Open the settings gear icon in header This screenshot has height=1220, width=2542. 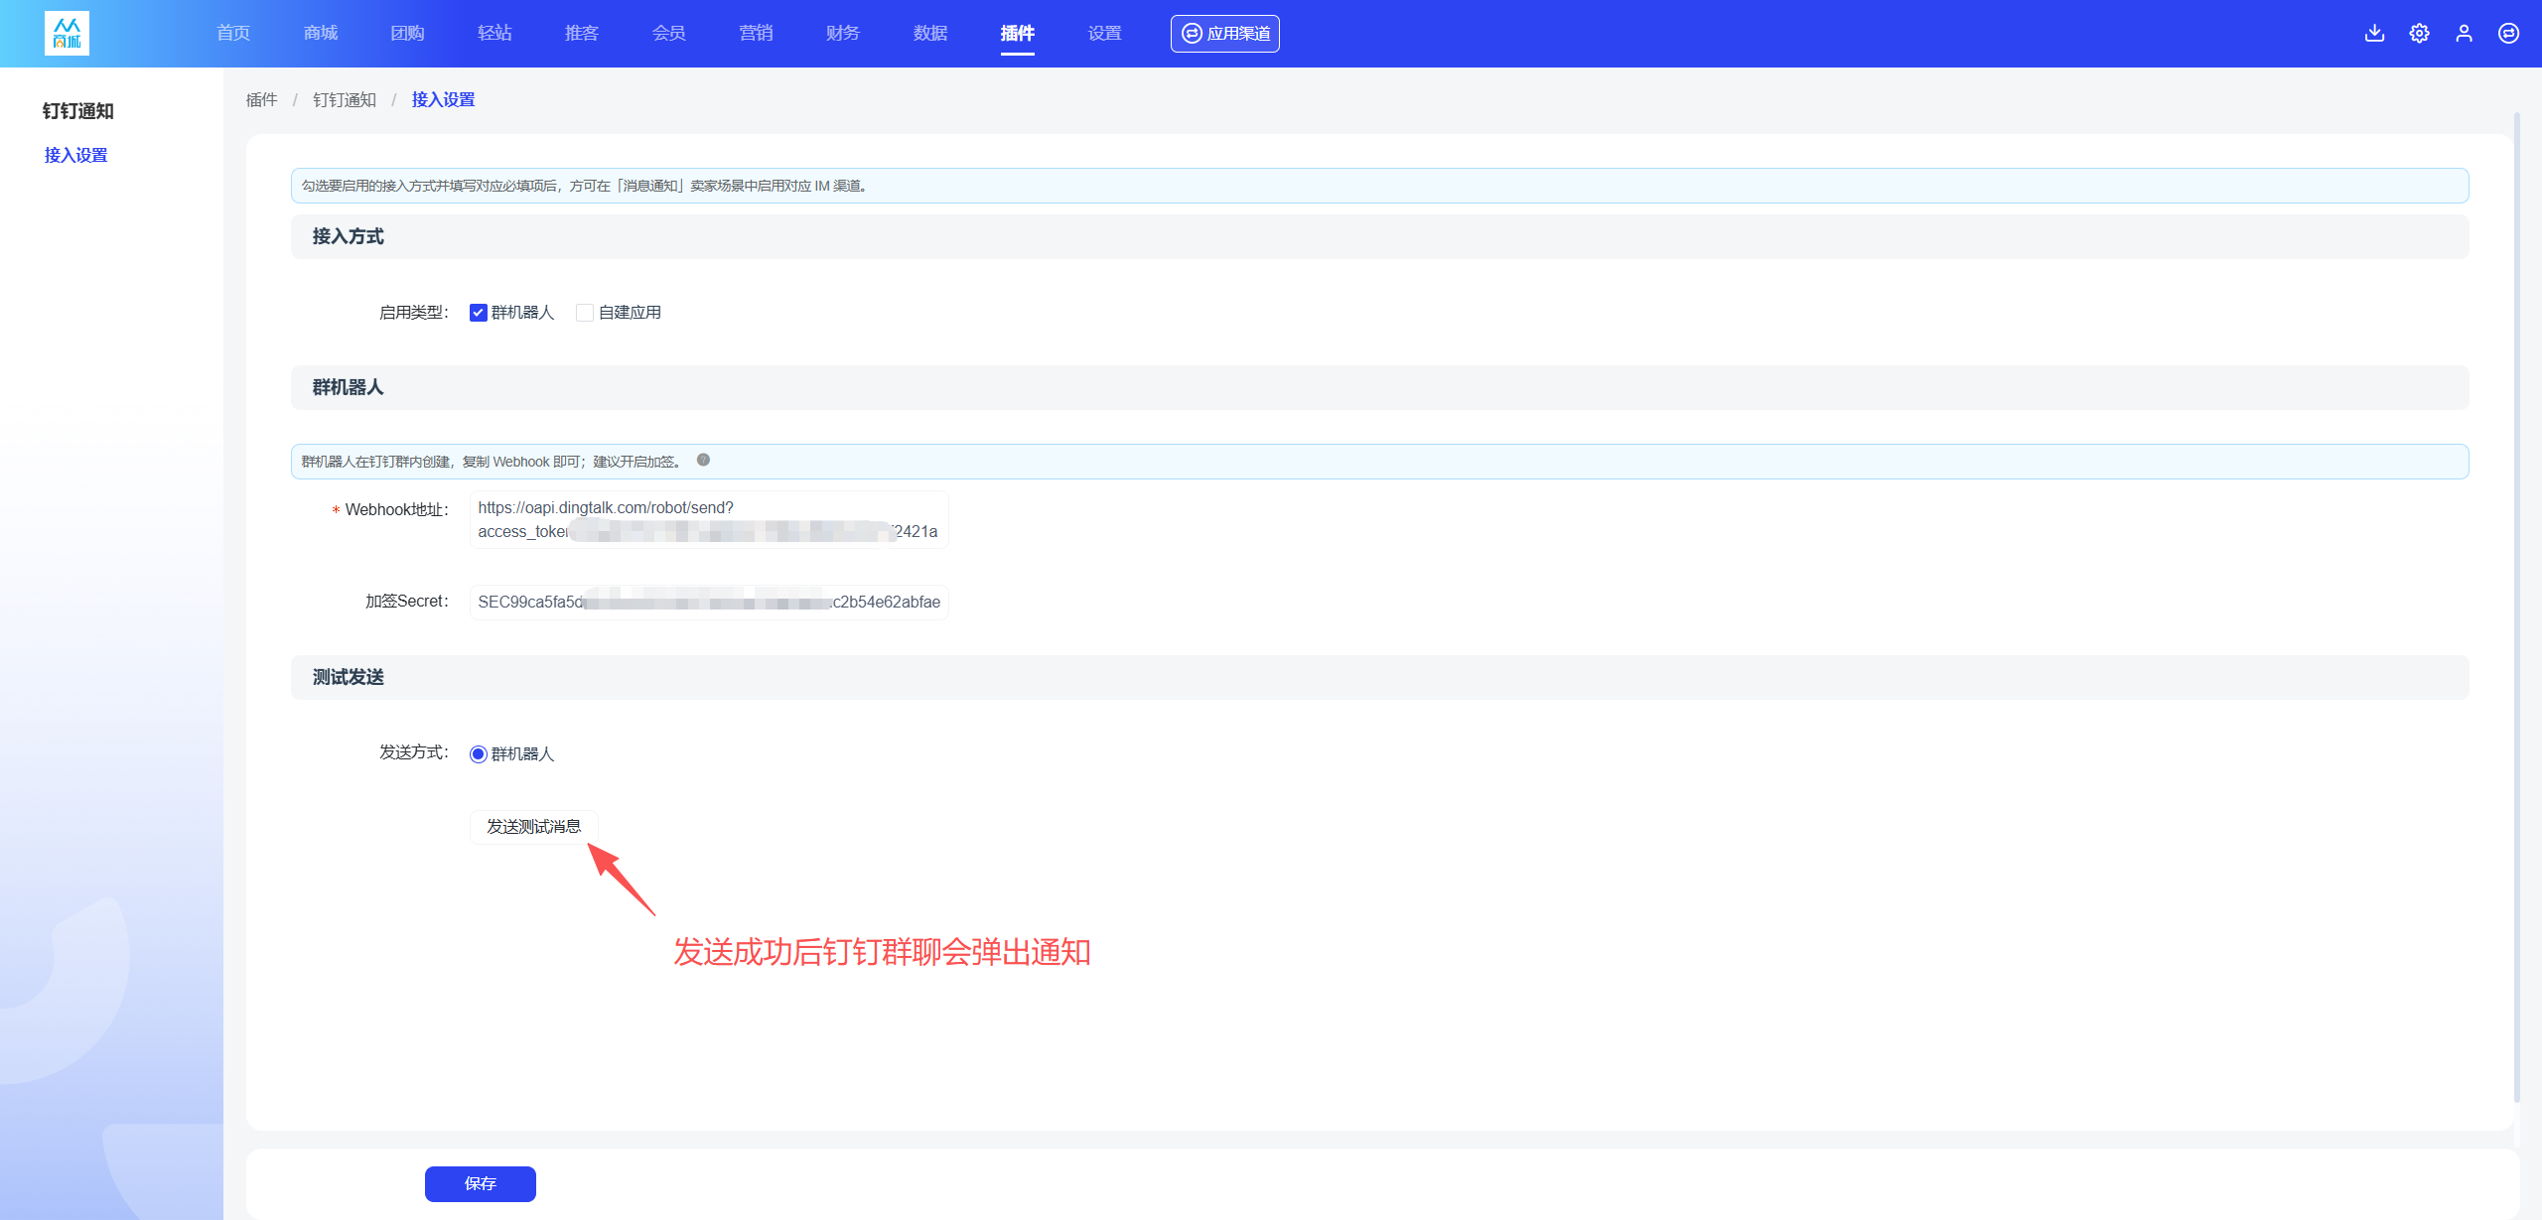(x=2419, y=33)
